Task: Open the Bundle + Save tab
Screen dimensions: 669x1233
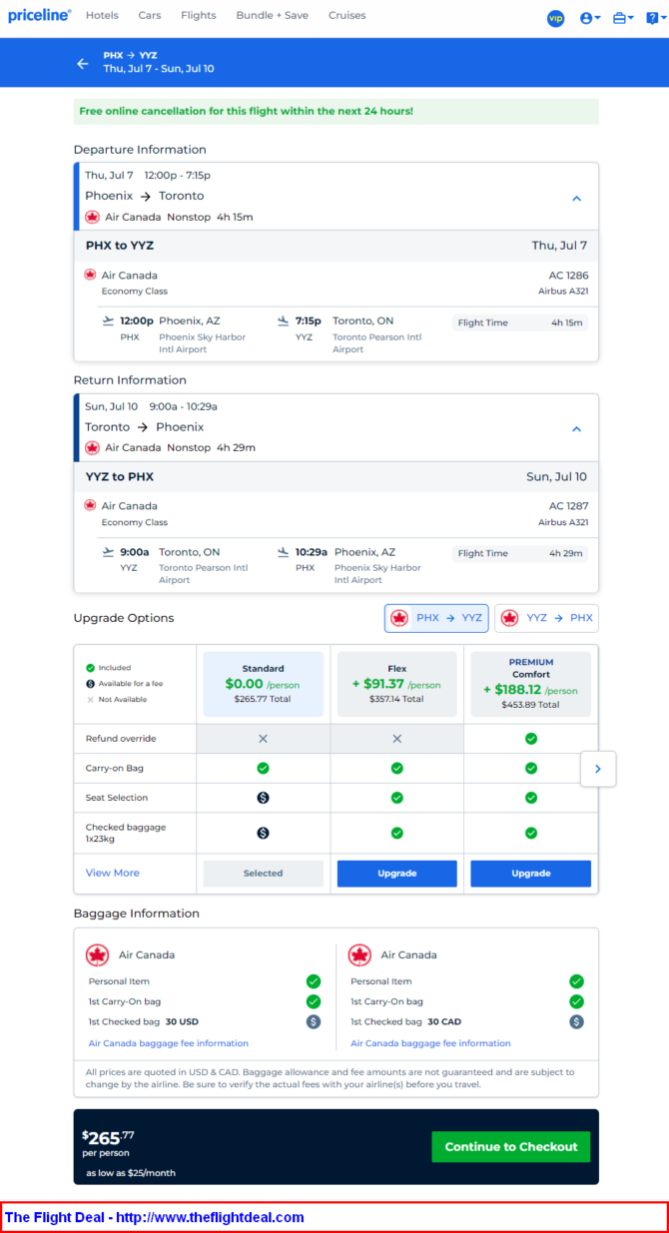Action: point(273,16)
